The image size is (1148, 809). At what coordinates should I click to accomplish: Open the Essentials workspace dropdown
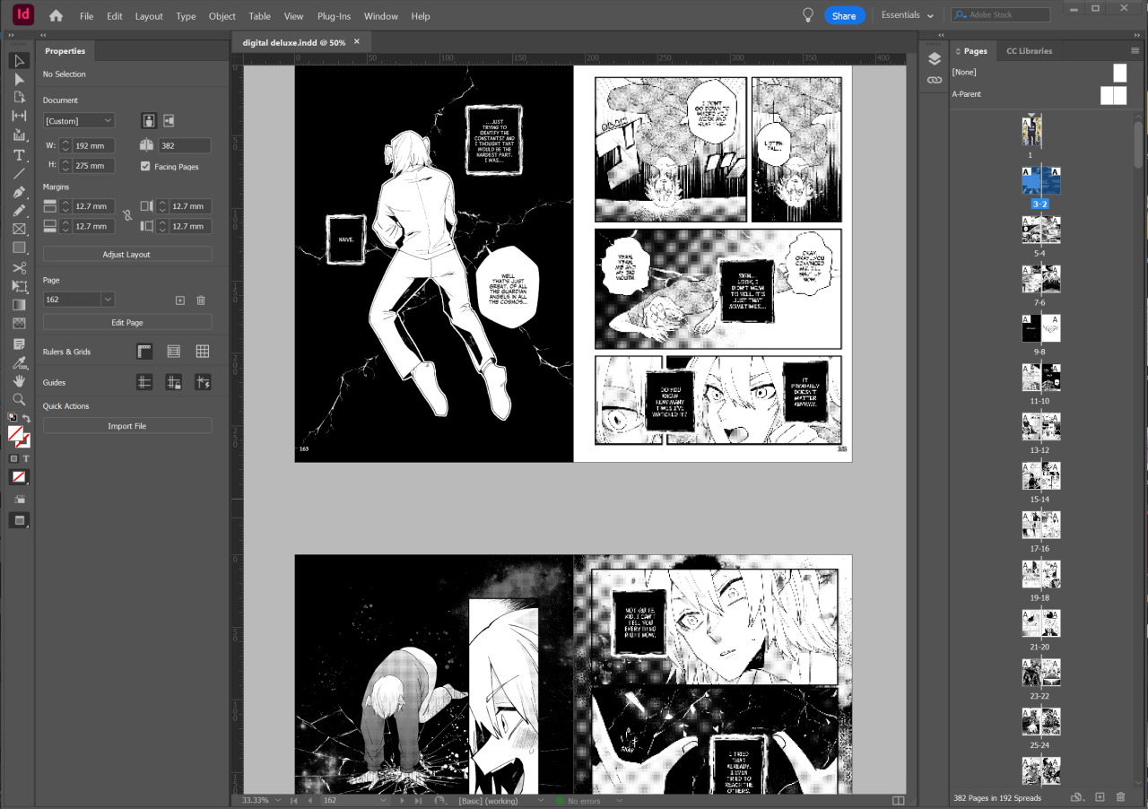tap(907, 15)
